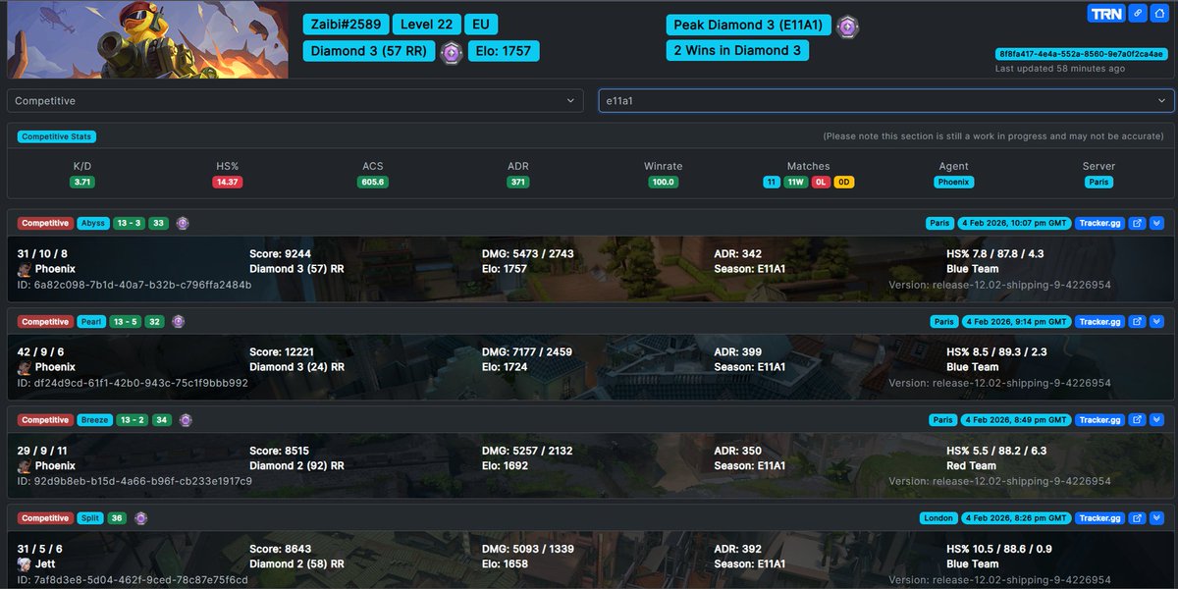The height and width of the screenshot is (589, 1178).
Task: Click the 4 Feb 2026, 8:26 pm GMT badge
Action: pos(1016,518)
